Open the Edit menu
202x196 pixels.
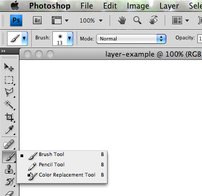(110, 6)
